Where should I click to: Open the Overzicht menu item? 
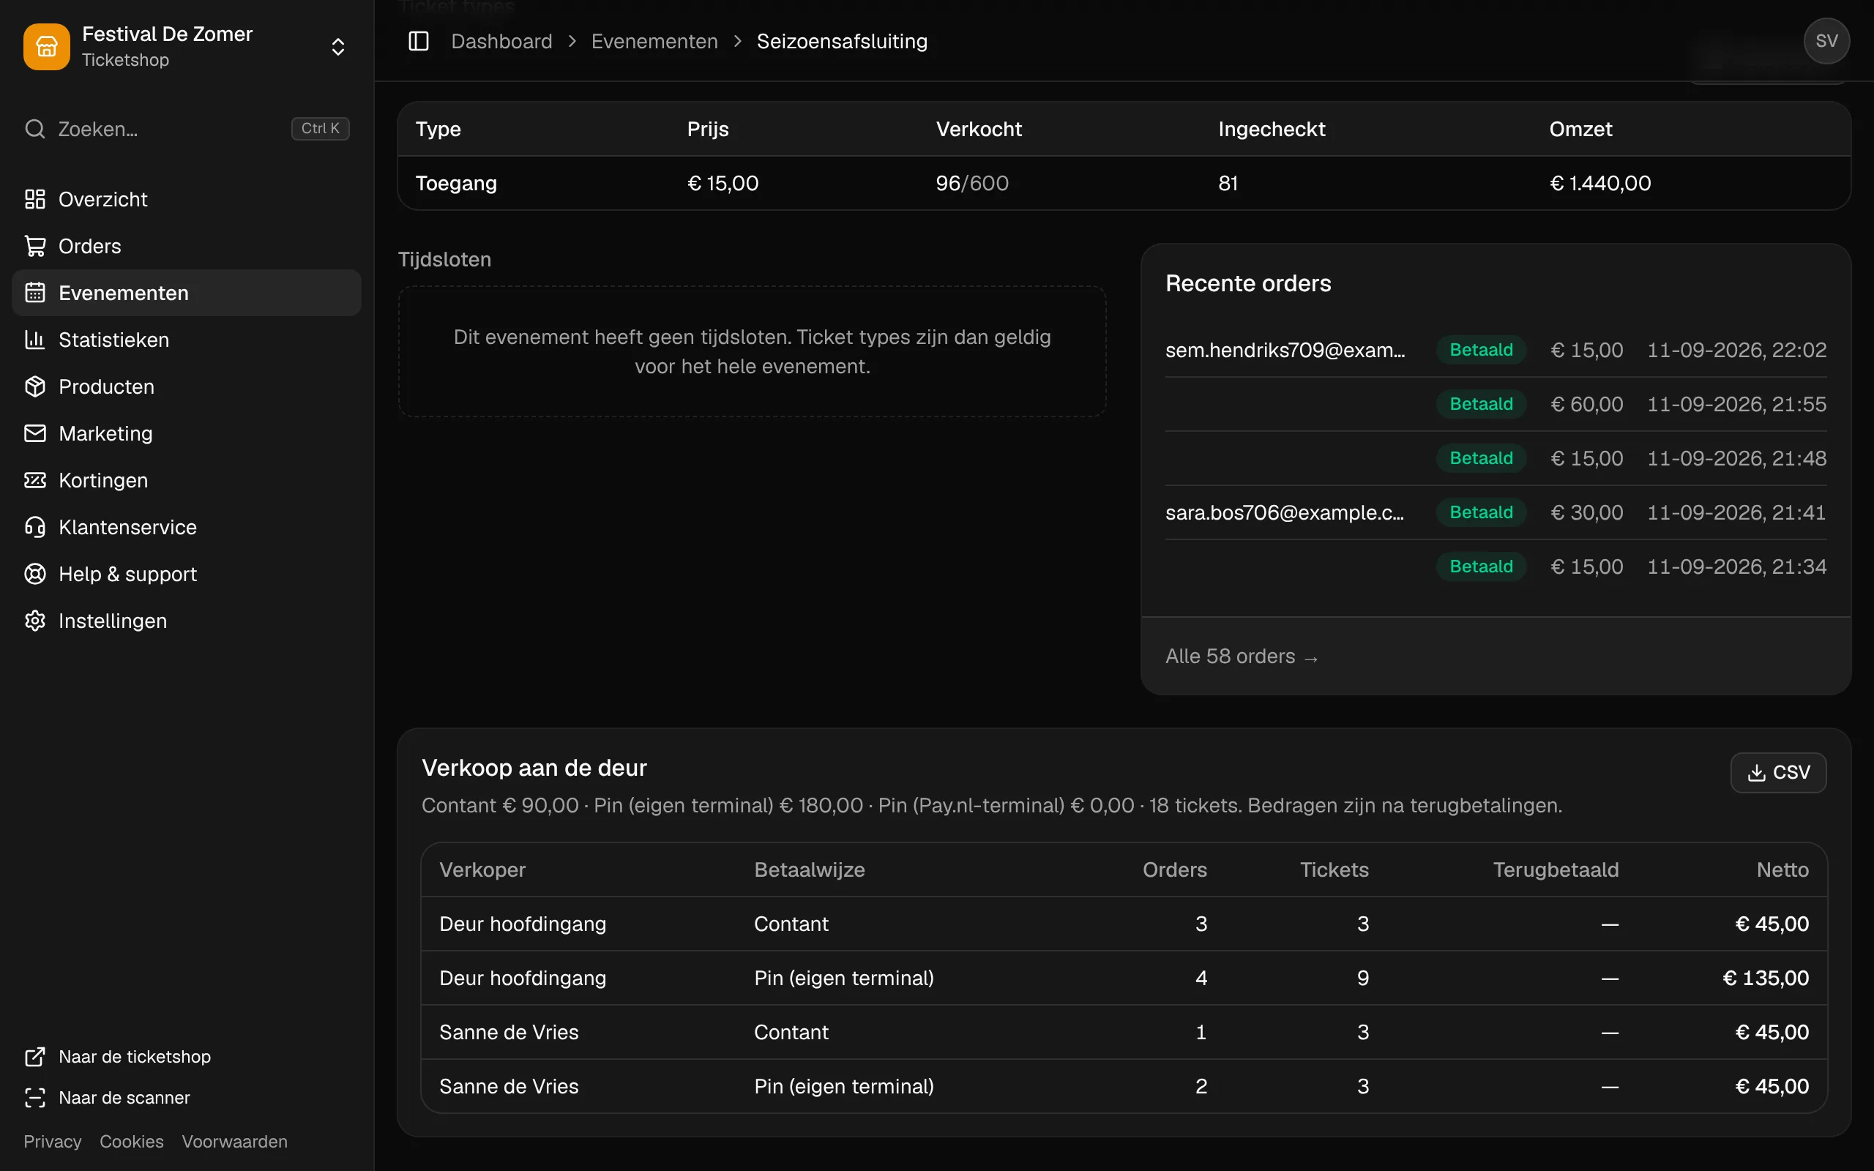click(187, 199)
